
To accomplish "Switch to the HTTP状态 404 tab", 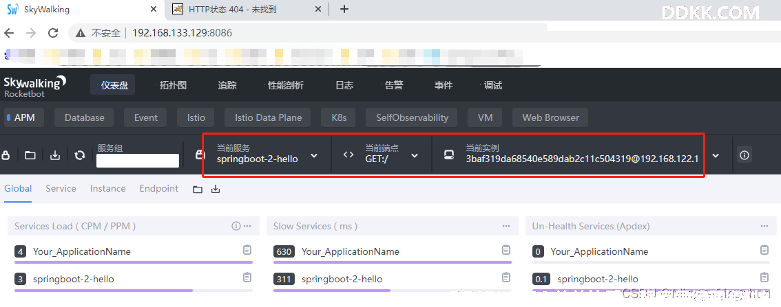I will 247,9.
